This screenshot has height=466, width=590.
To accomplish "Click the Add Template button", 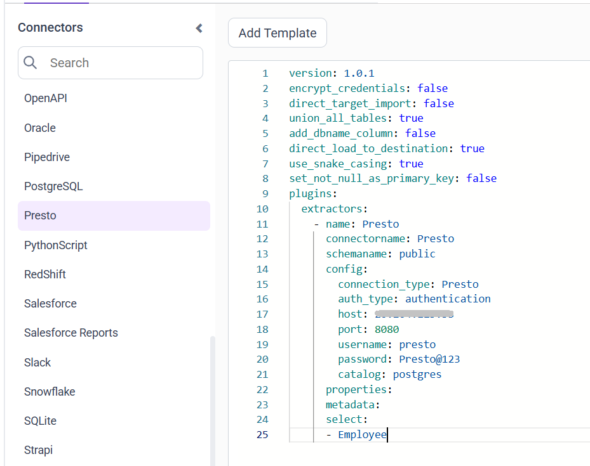I will [x=278, y=33].
